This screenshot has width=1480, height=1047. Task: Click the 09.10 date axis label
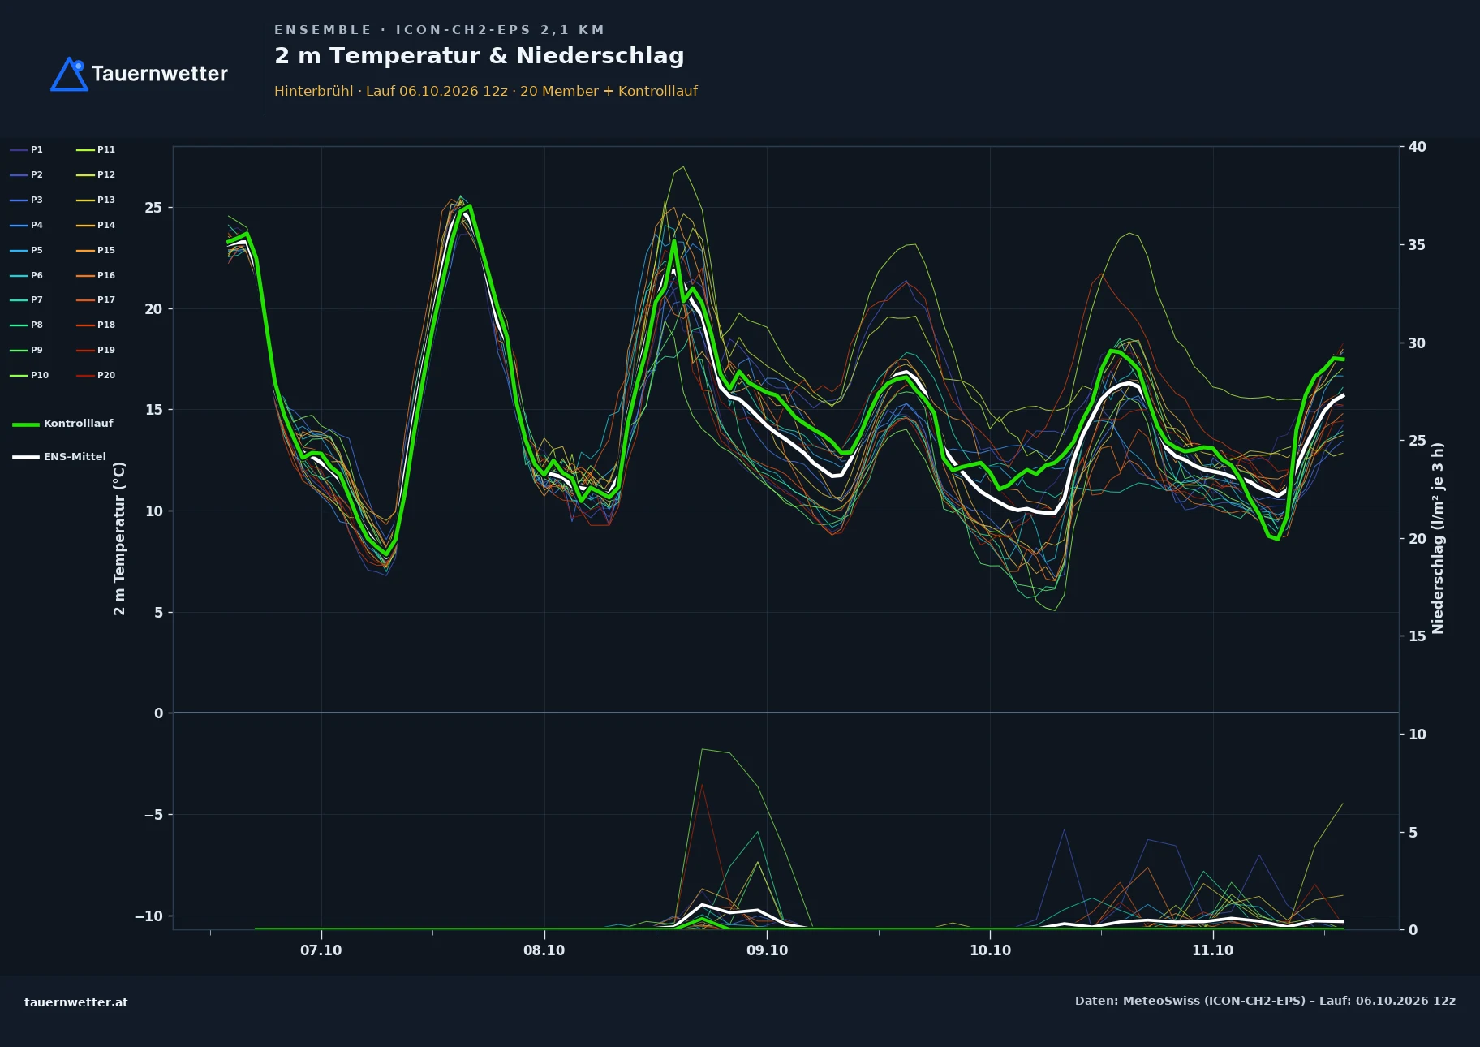click(767, 950)
